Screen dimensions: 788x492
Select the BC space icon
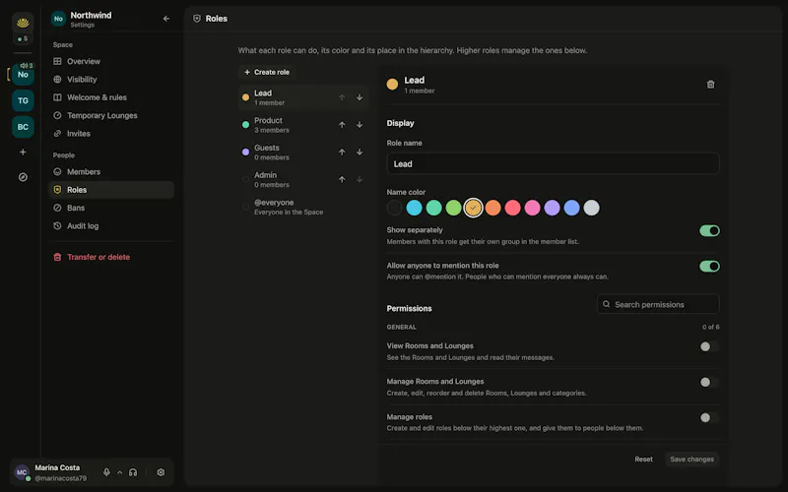click(23, 127)
